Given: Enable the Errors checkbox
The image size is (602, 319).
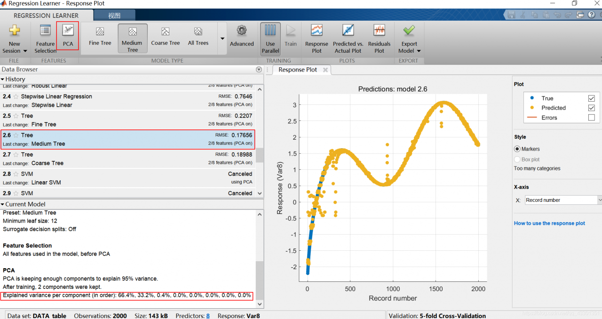Looking at the screenshot, I should click(591, 118).
